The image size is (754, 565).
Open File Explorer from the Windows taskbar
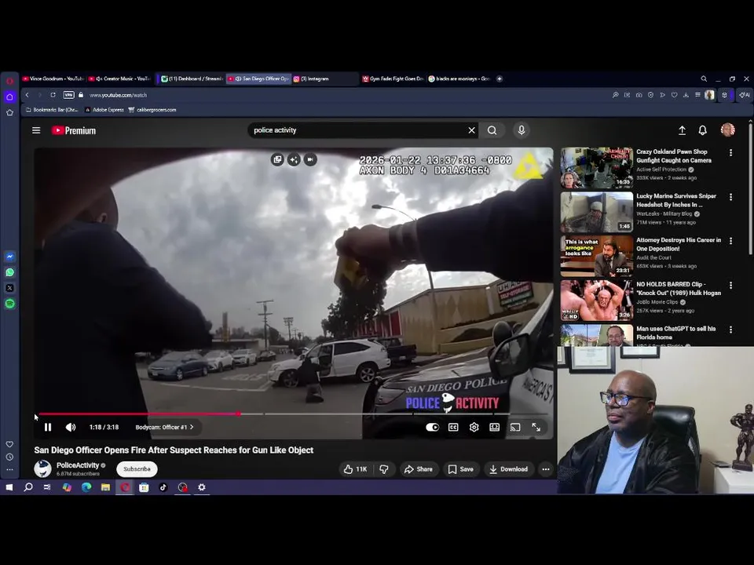(105, 487)
